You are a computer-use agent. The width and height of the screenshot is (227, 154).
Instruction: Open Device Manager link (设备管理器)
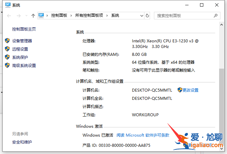coord(22,41)
